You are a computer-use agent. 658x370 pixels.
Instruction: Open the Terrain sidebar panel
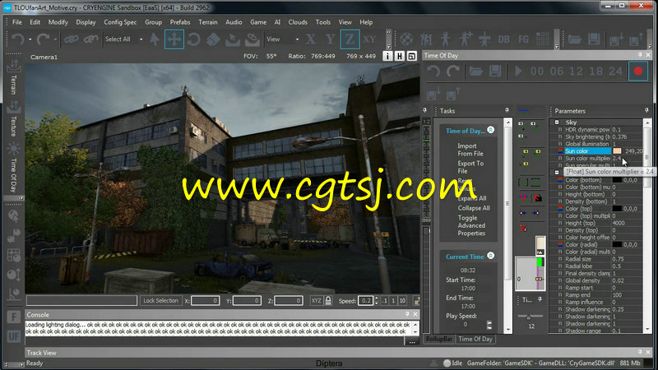13,78
